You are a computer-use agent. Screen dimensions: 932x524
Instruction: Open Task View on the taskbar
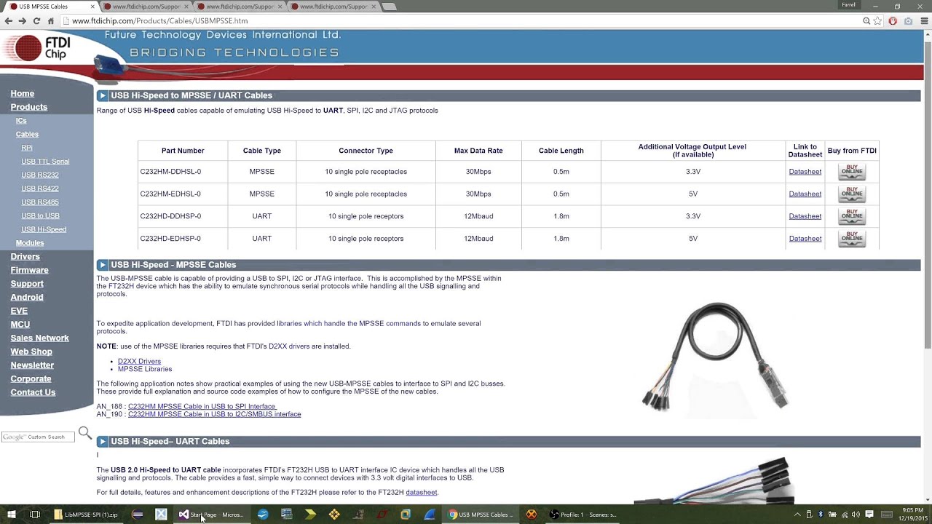tap(34, 515)
